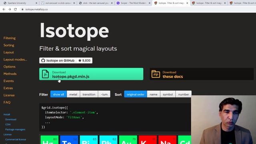Image resolution: width=256 pixels, height=144 pixels.
Task: Click the K element tile
Action: (x=148, y=140)
